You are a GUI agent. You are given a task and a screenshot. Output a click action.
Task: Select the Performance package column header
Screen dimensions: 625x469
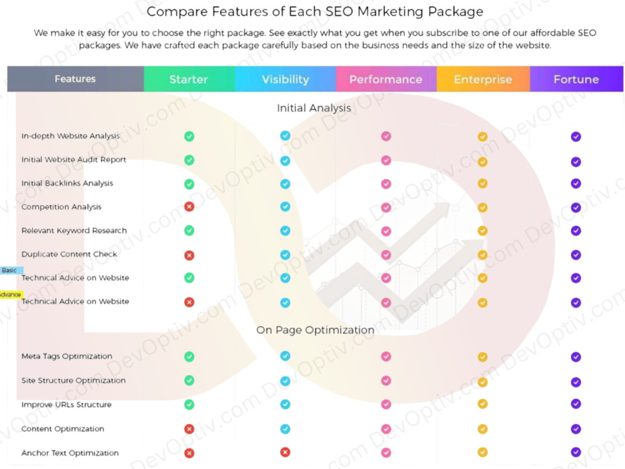coord(386,79)
